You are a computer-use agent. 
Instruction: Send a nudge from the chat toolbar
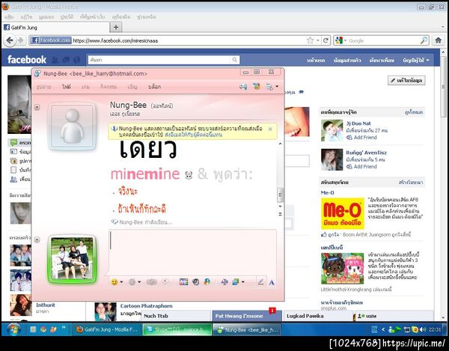151,282
